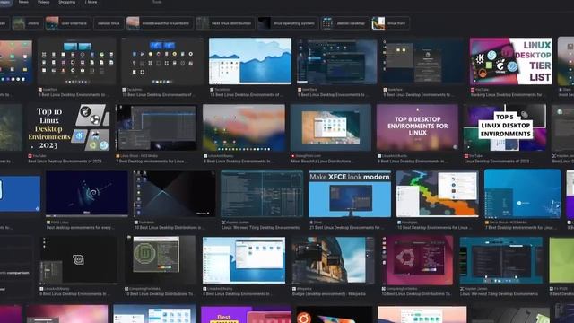Open the Ubuntu magenta terminal desktop thumbnail
The image size is (574, 323).
click(417, 260)
